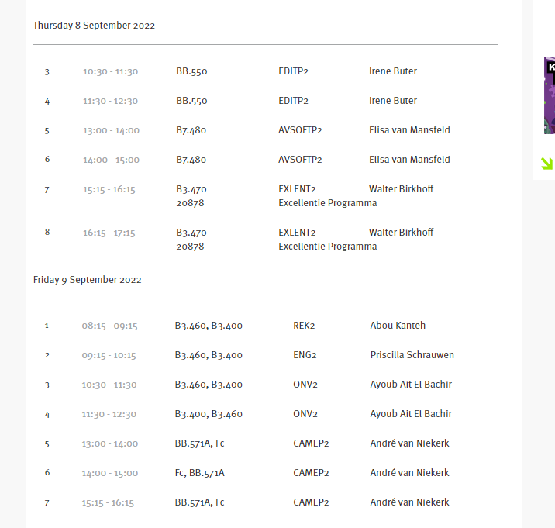The width and height of the screenshot is (555, 528).
Task: Click the Friday 9 September 2022 heading
Action: [87, 280]
